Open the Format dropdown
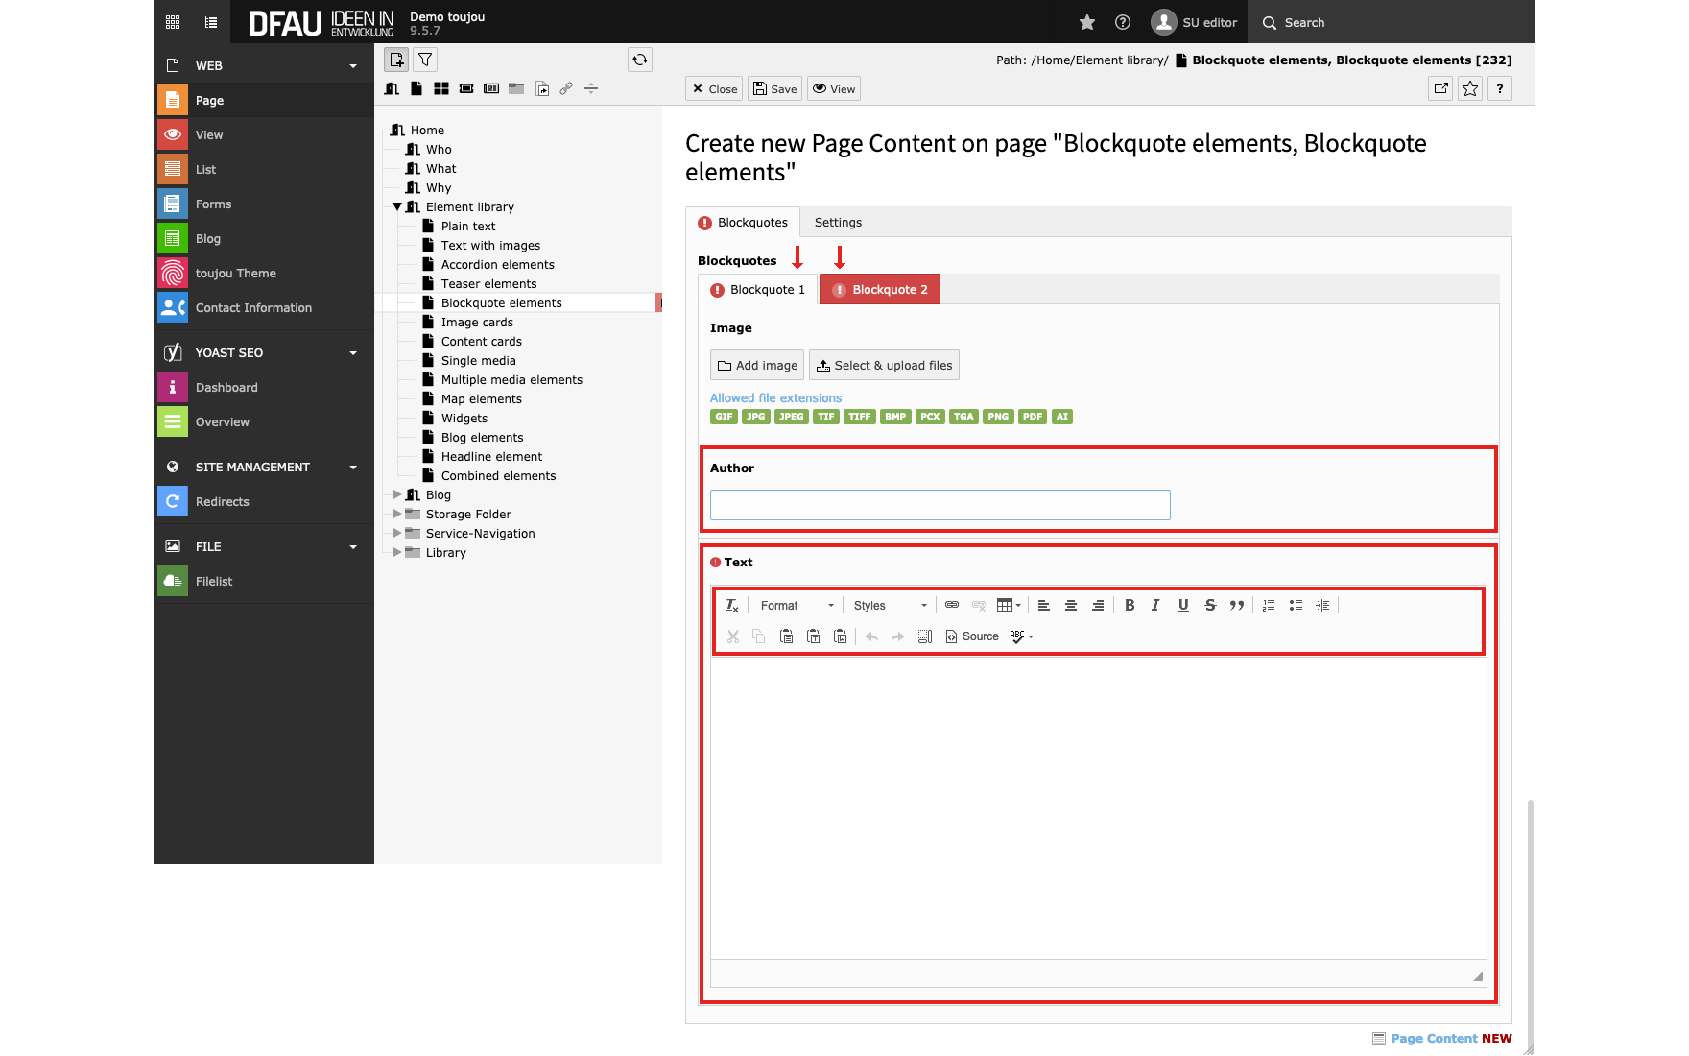Screen dimensions: 1689x1056 (797, 606)
